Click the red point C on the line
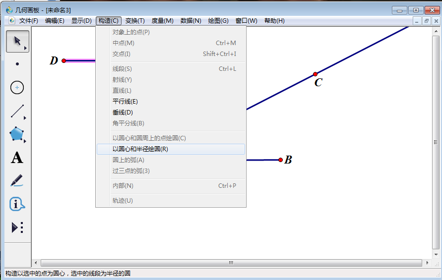Screen dimensions: 442x280 [315, 74]
